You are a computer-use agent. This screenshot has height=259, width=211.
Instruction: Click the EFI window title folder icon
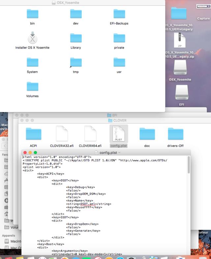click(109, 115)
